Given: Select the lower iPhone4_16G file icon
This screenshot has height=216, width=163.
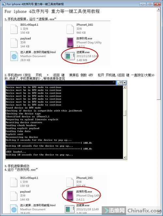Looking at the screenshot, I should [70, 182].
